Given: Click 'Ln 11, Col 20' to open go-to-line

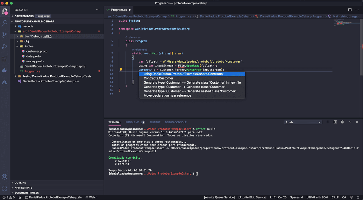Looking at the screenshot, I should click(x=278, y=197).
